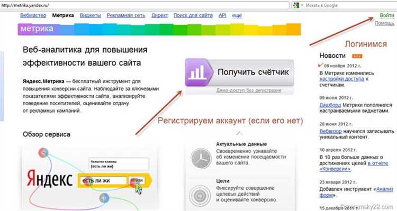Click the 28 июня 2012 г. date
The height and width of the screenshot is (211, 397).
coord(336,124)
